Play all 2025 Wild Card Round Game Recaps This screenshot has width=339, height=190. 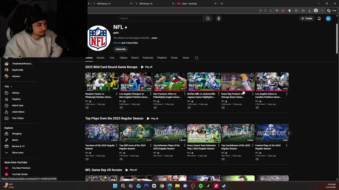point(146,67)
